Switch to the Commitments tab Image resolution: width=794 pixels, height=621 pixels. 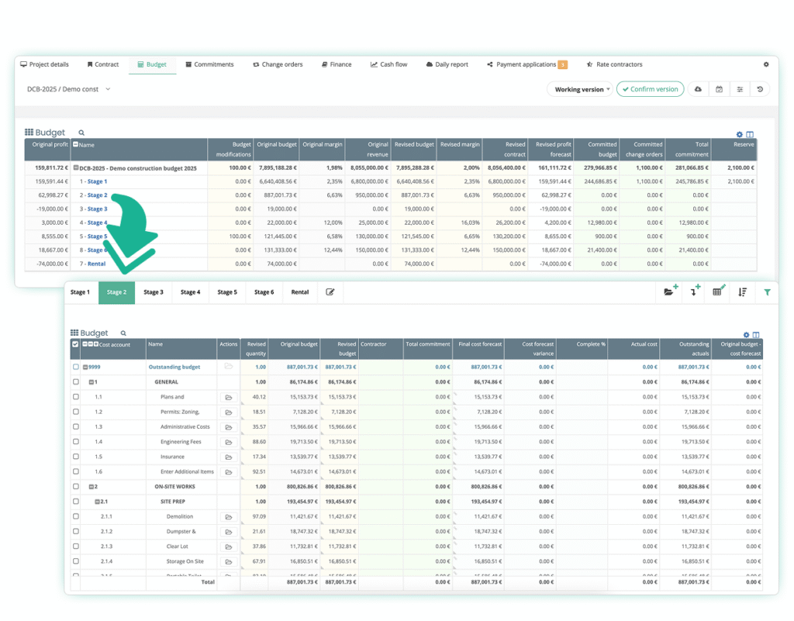(x=209, y=64)
